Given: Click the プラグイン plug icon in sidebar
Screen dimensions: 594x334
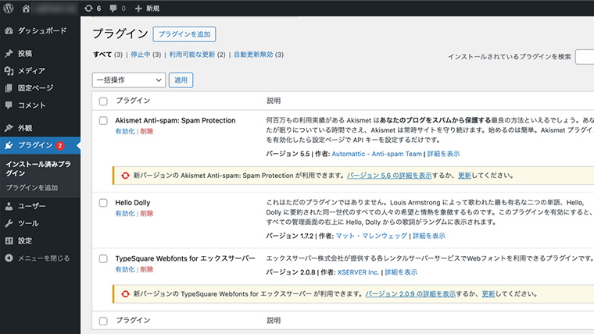Looking at the screenshot, I should tap(9, 145).
